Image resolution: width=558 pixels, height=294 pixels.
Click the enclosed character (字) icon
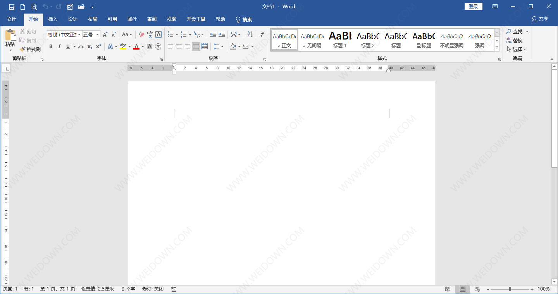158,46
